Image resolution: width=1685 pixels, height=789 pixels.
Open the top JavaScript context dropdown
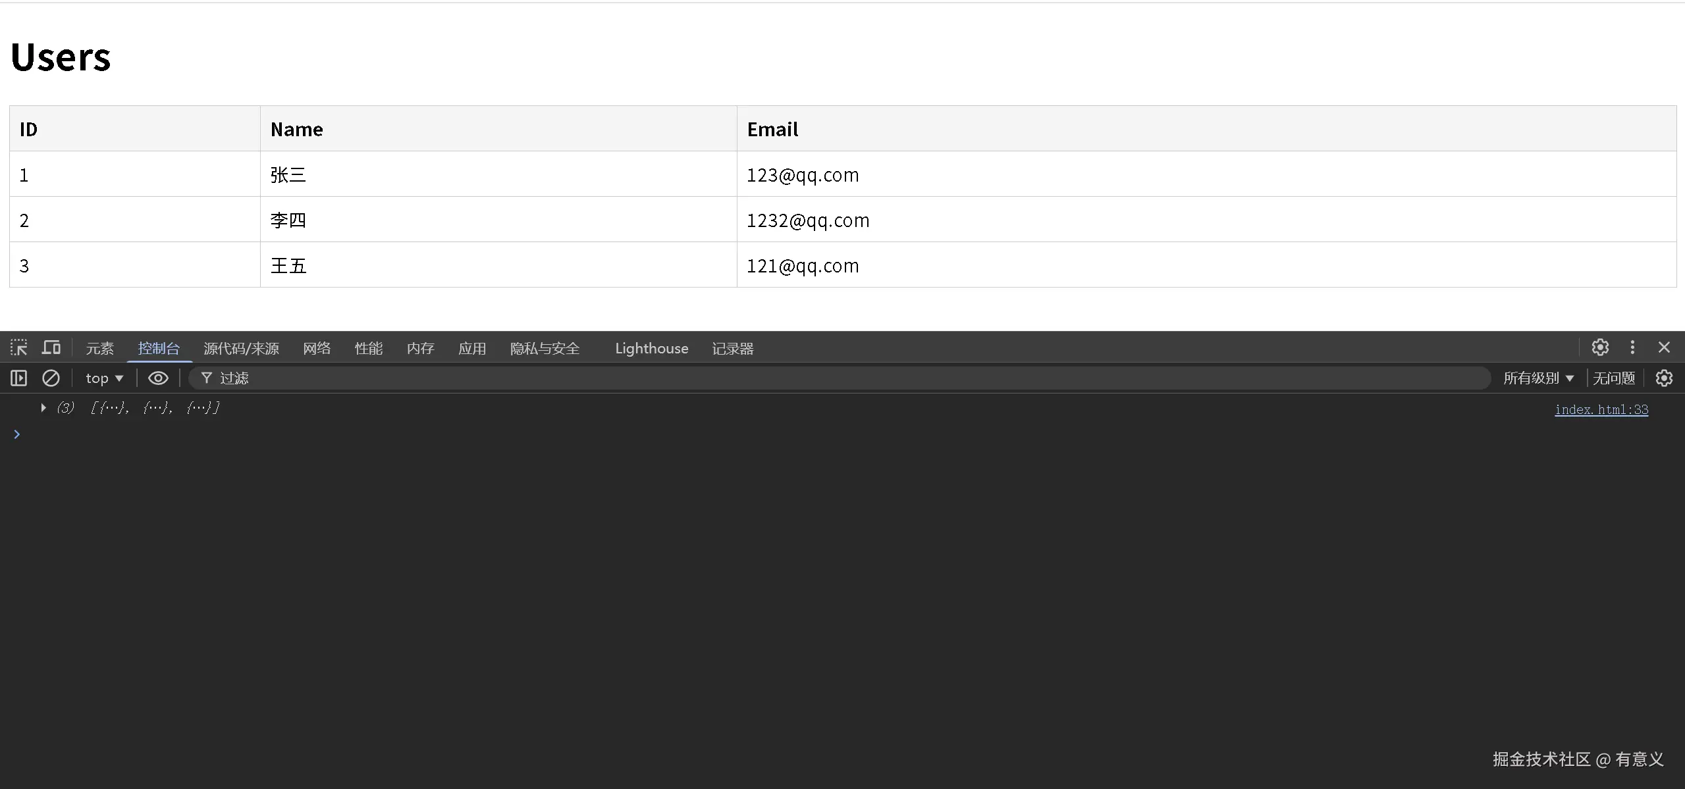[104, 378]
